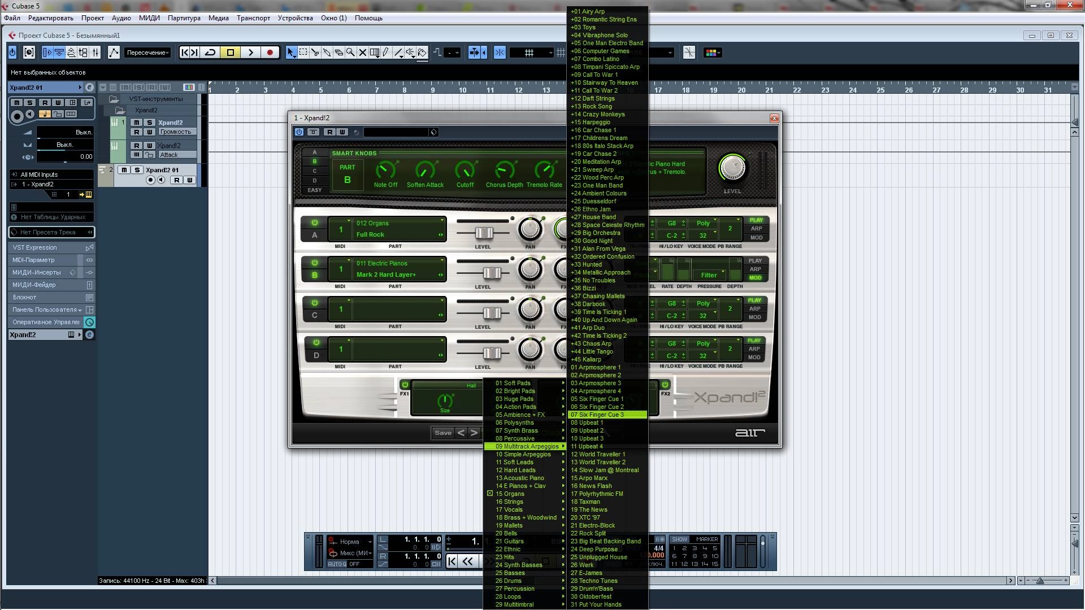The image size is (1085, 610).
Task: Open the 15 Organs category submenu
Action: point(525,494)
